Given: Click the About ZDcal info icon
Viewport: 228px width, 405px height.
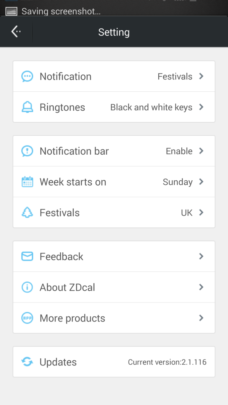Looking at the screenshot, I should click(x=27, y=287).
